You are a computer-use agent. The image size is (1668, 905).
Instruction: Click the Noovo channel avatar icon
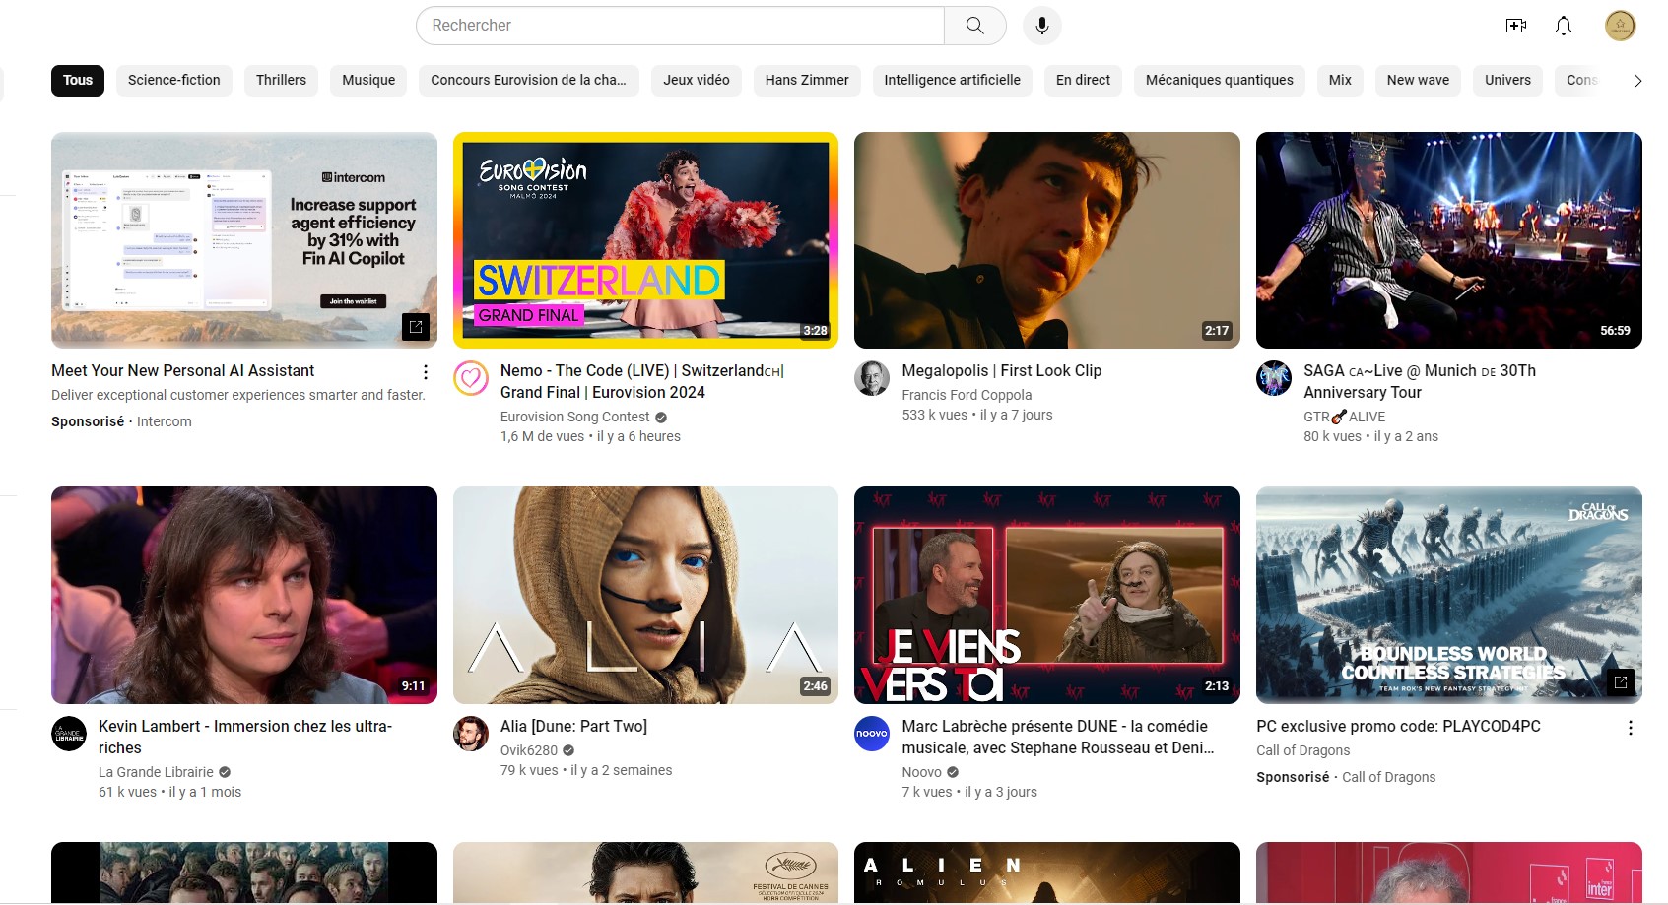[872, 734]
